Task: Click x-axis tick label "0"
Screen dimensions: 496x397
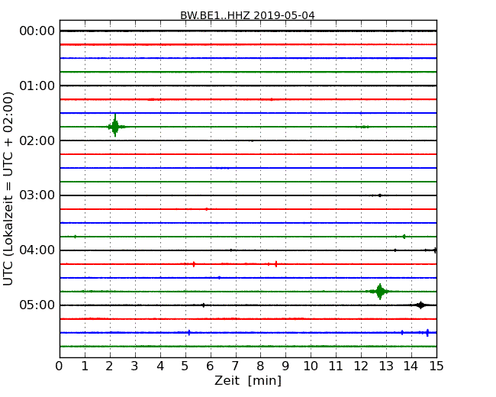Action: coord(60,366)
